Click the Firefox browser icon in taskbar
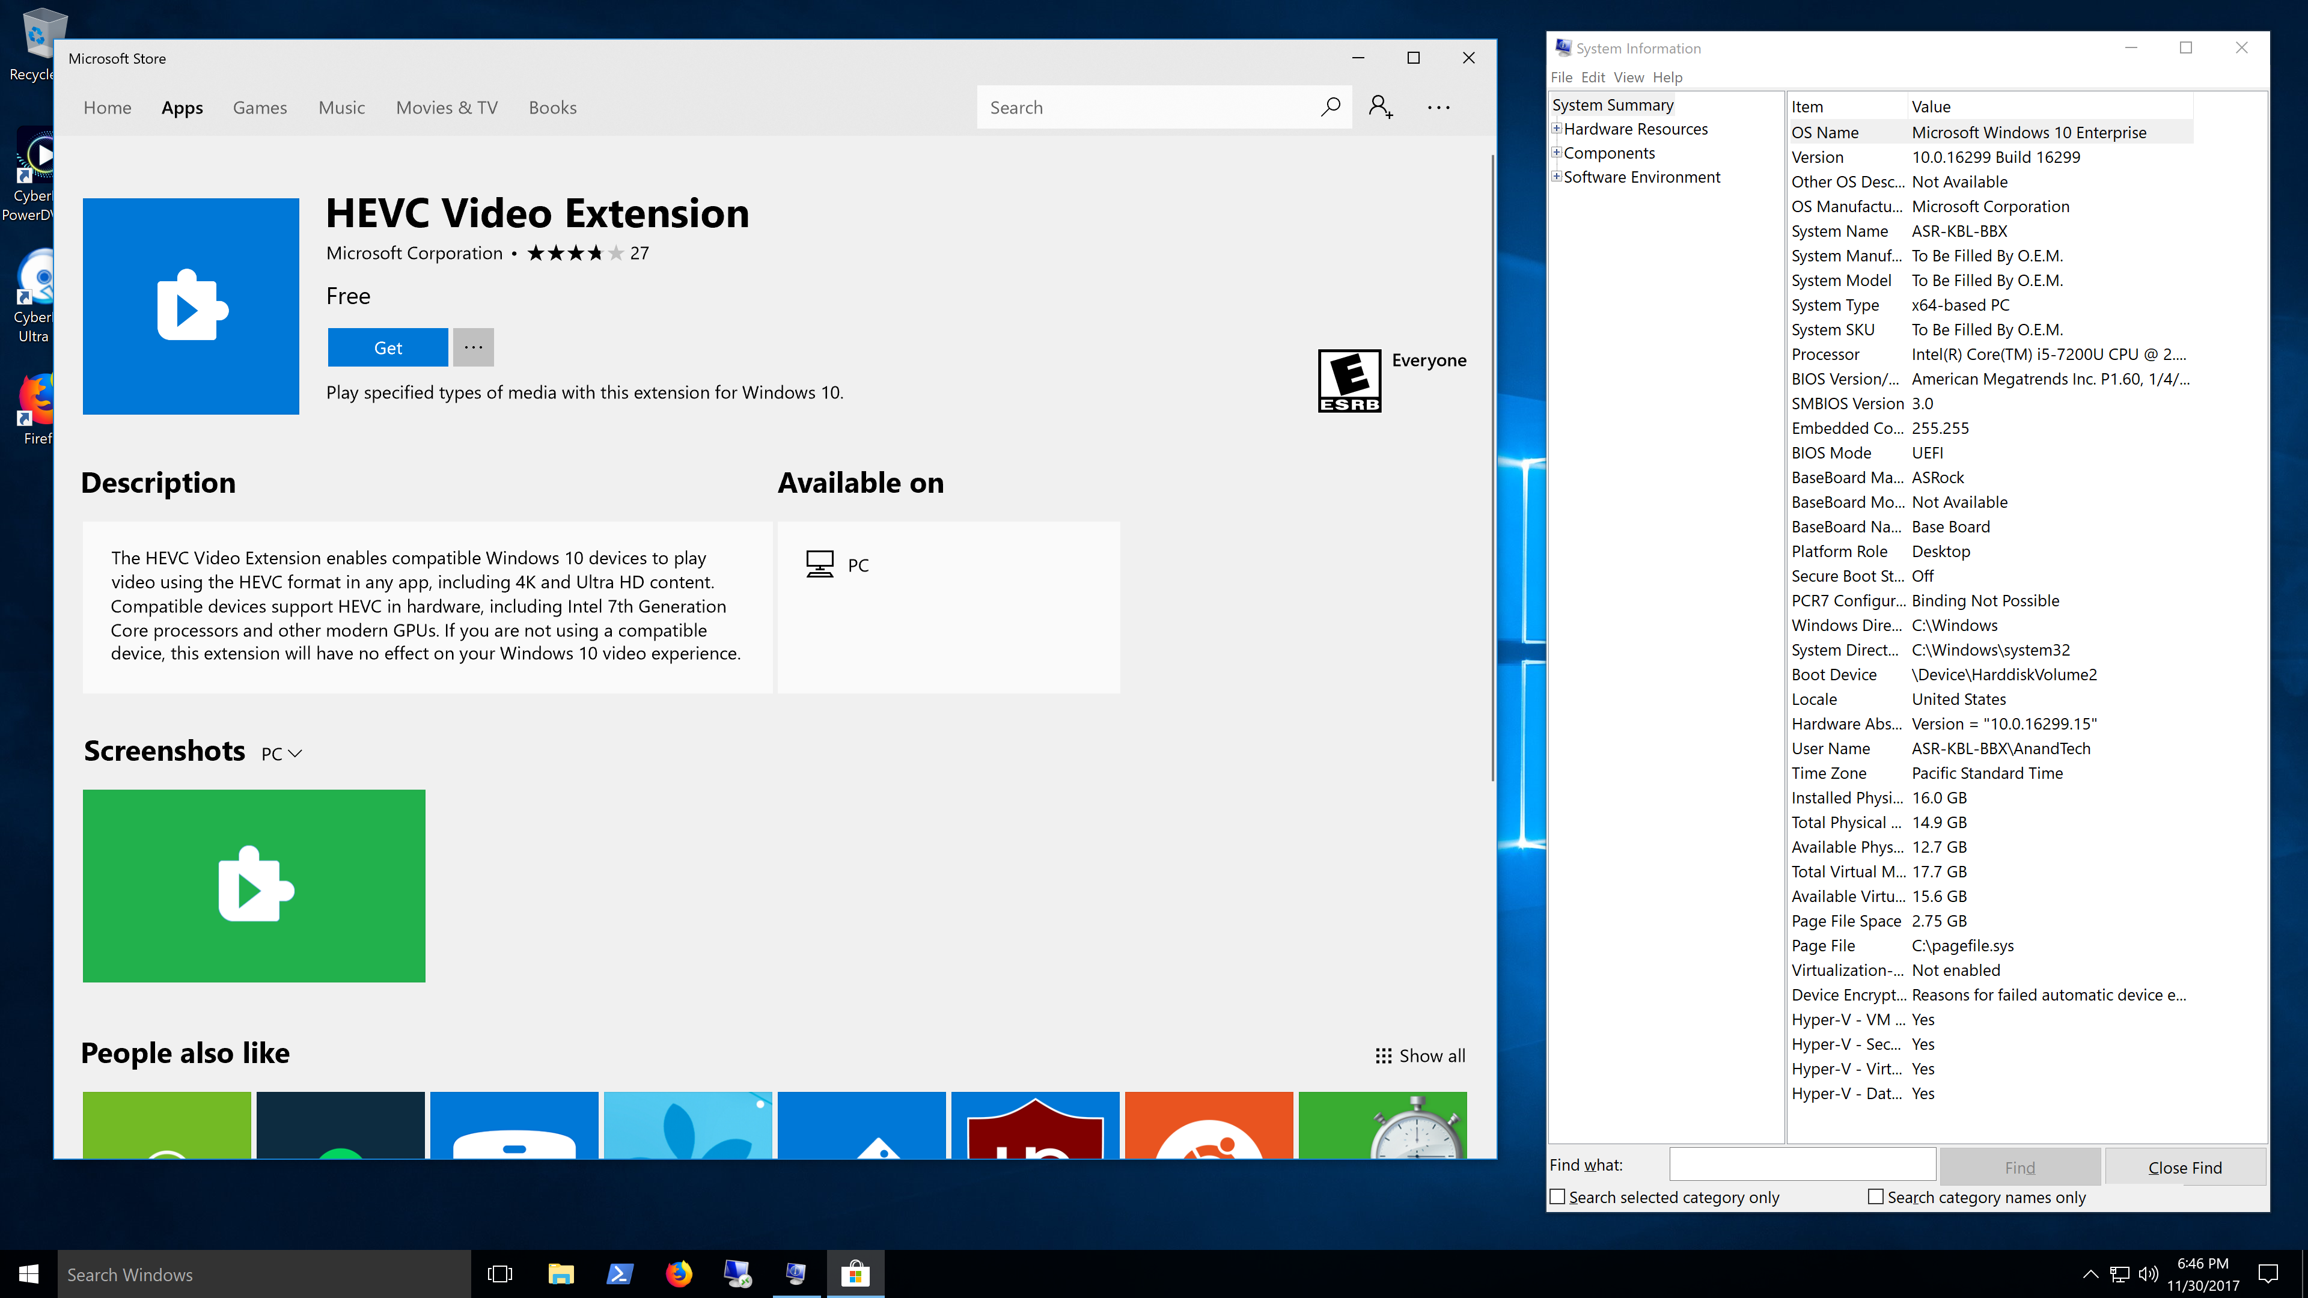 point(679,1273)
